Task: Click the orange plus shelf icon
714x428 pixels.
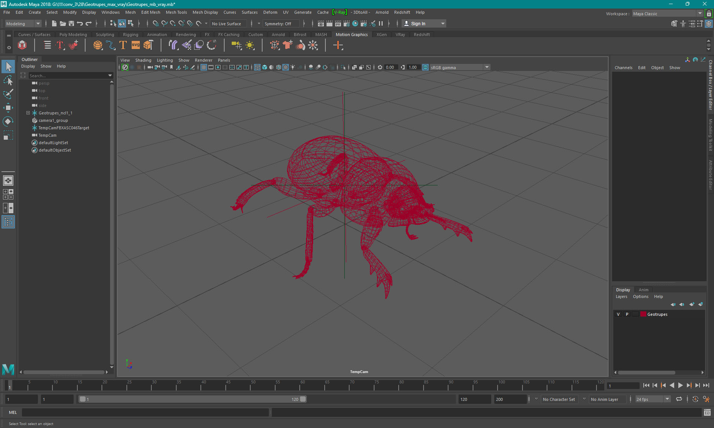Action: pyautogui.click(x=338, y=45)
